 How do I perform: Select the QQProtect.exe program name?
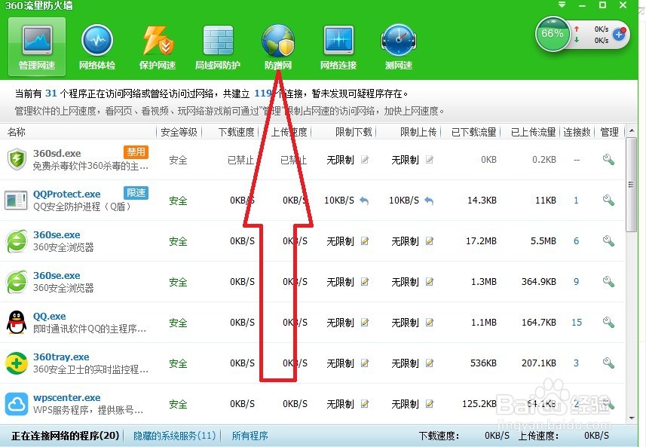pos(67,194)
